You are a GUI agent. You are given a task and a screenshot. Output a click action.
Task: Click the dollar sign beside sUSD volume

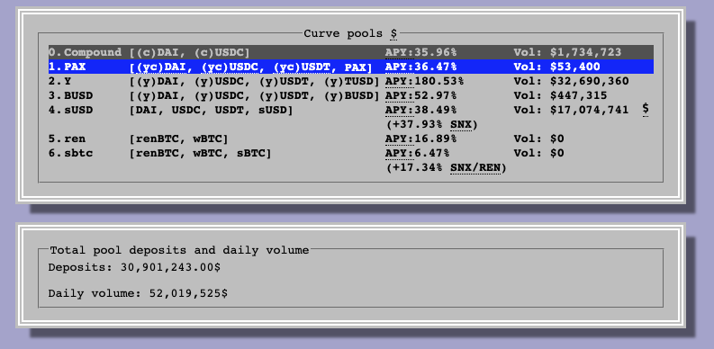(646, 110)
